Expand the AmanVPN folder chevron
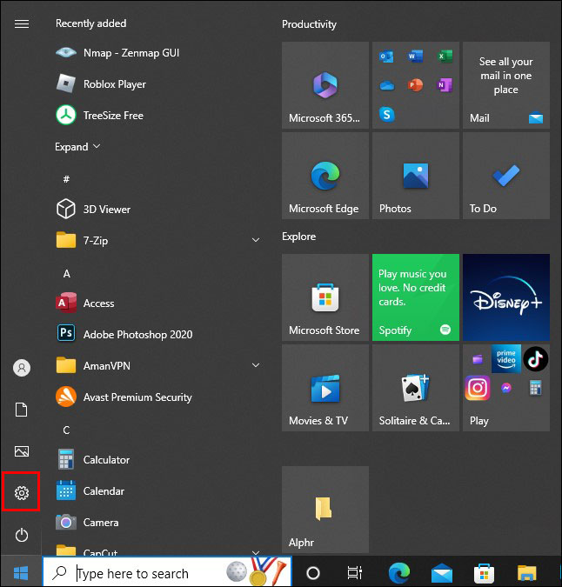 pos(256,365)
